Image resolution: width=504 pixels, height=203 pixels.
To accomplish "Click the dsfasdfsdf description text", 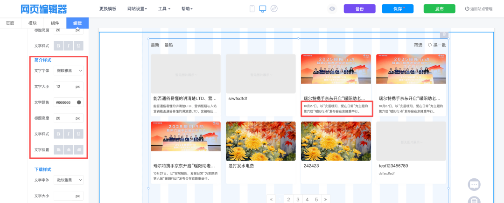I will [x=387, y=174].
